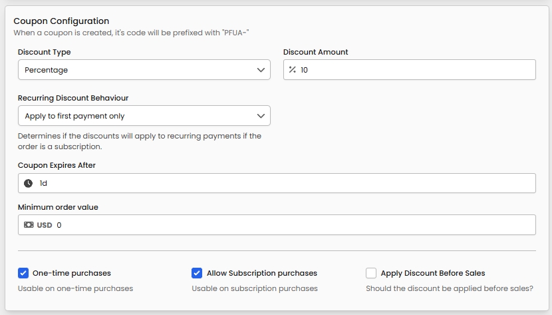Click the 'Discount Type' field label
Image resolution: width=552 pixels, height=315 pixels.
(x=45, y=52)
